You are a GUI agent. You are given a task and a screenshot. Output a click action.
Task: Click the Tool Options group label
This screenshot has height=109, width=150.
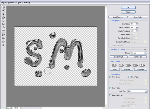[115, 21]
